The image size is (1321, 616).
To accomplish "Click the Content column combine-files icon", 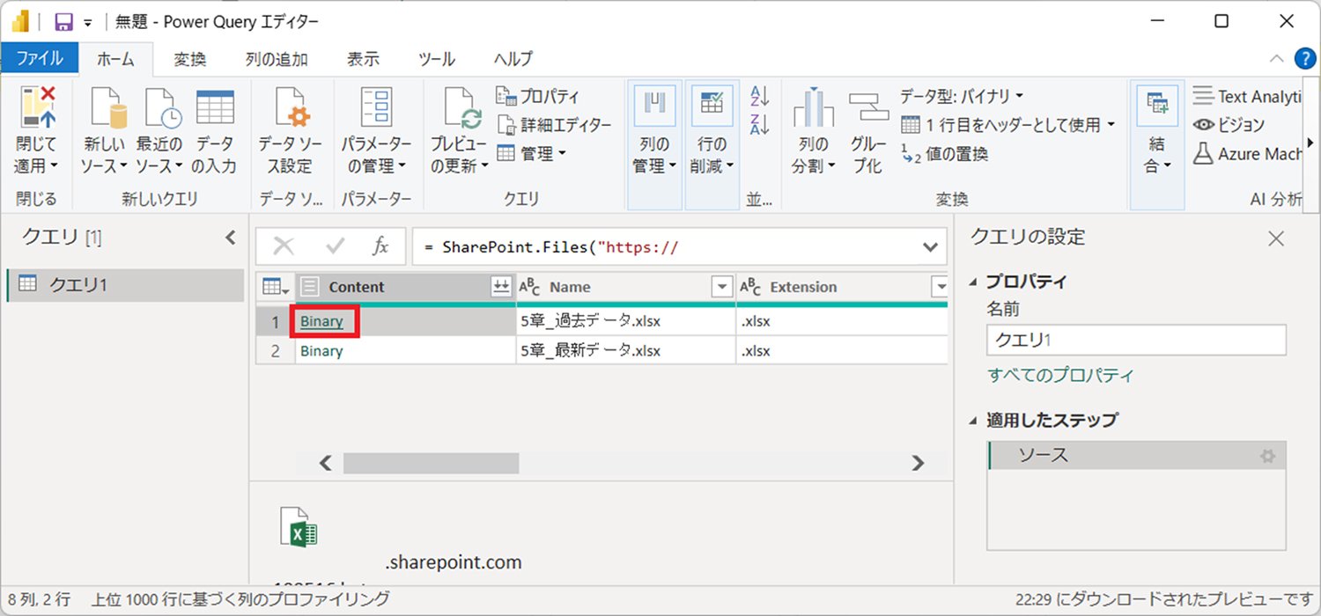I will tap(501, 287).
